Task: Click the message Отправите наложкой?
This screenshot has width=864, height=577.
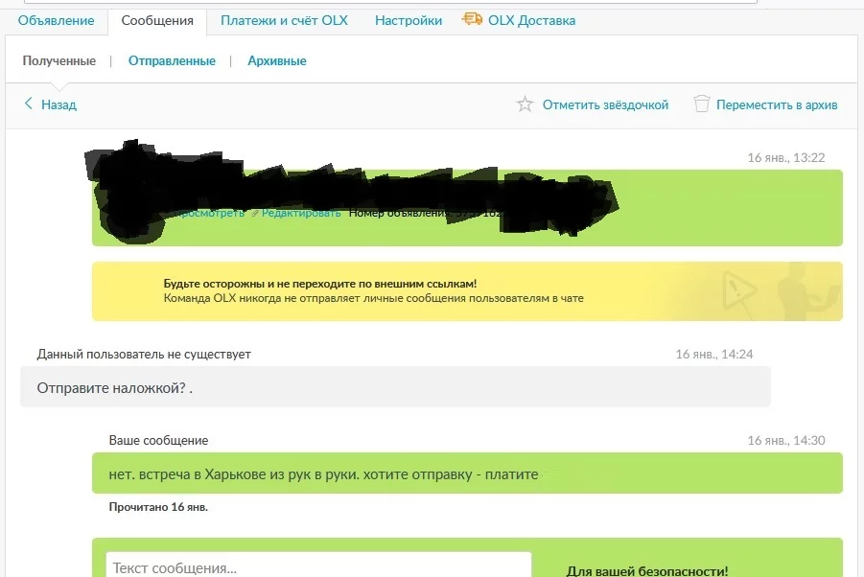Action: tap(395, 387)
